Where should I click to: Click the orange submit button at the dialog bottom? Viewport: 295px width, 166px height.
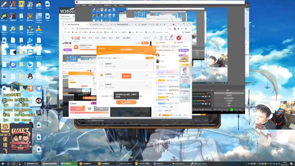[126, 102]
